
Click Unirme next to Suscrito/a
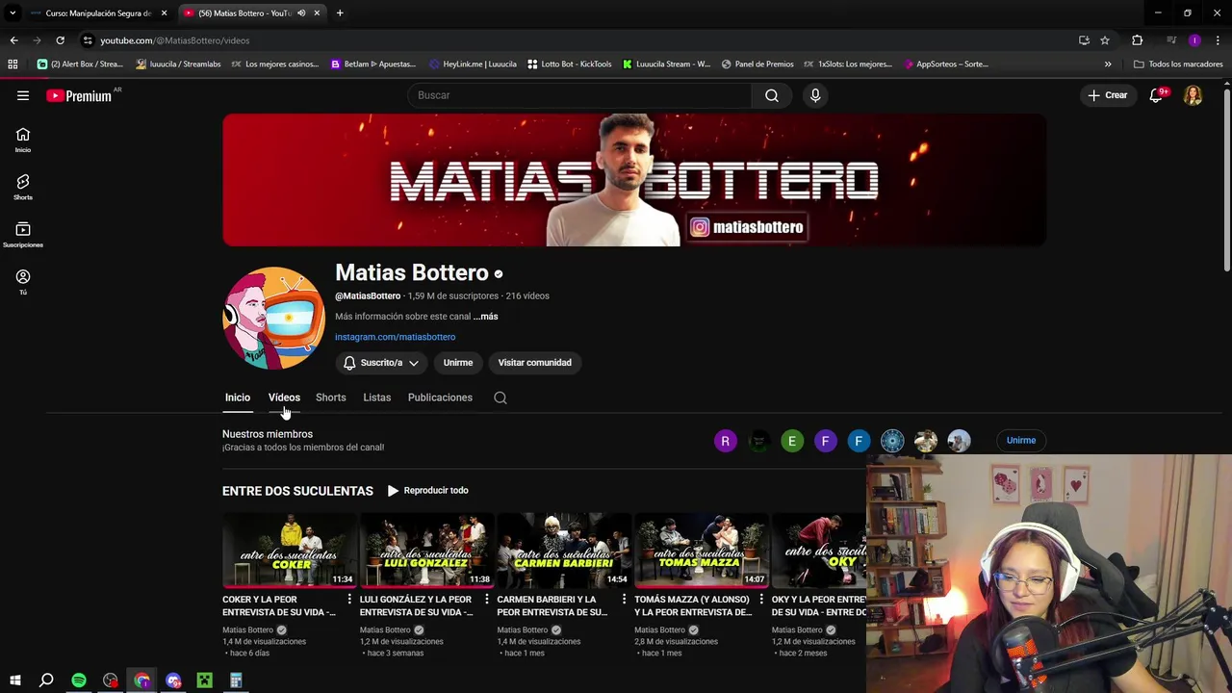458,363
